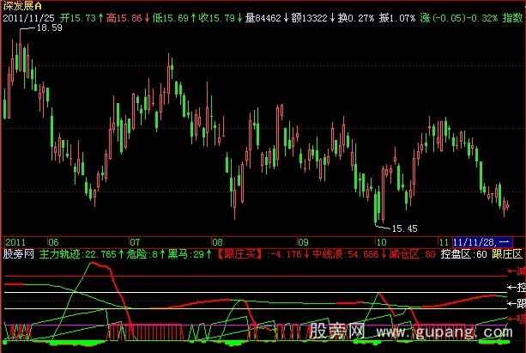Viewport: 526px width, 353px height.
Task: Click the 07 month marker on timeline
Action: point(135,242)
